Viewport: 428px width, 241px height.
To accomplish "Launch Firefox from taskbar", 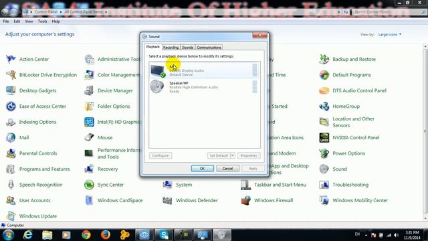I will pyautogui.click(x=106, y=235).
